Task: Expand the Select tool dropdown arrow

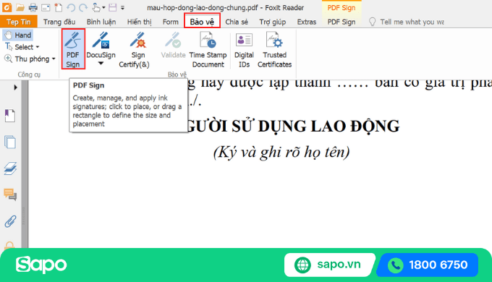Action: (38, 47)
